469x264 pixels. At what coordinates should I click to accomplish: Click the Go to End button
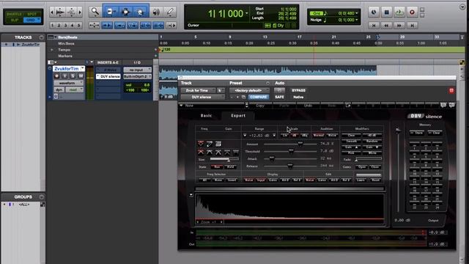pos(412,26)
